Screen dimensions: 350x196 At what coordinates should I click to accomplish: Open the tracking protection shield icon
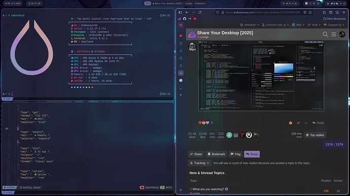pyautogui.click(x=218, y=13)
